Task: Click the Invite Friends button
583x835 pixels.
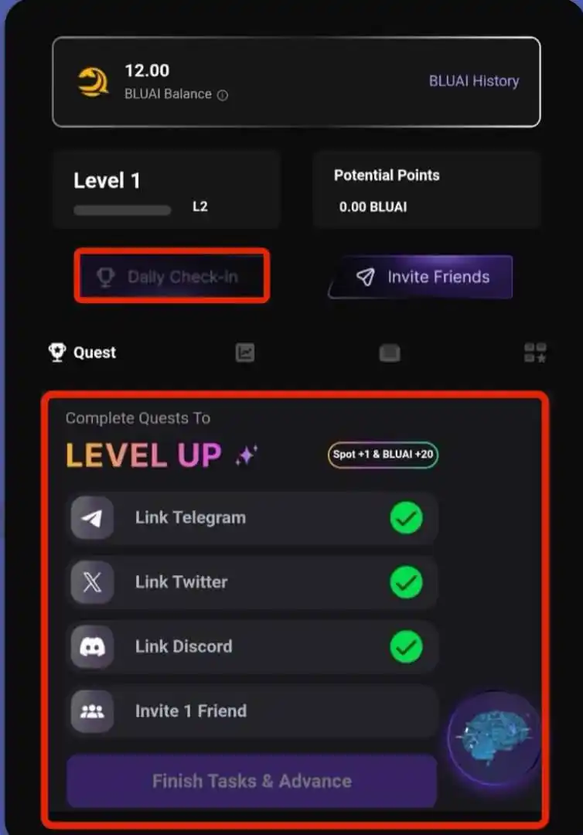Action: (421, 276)
